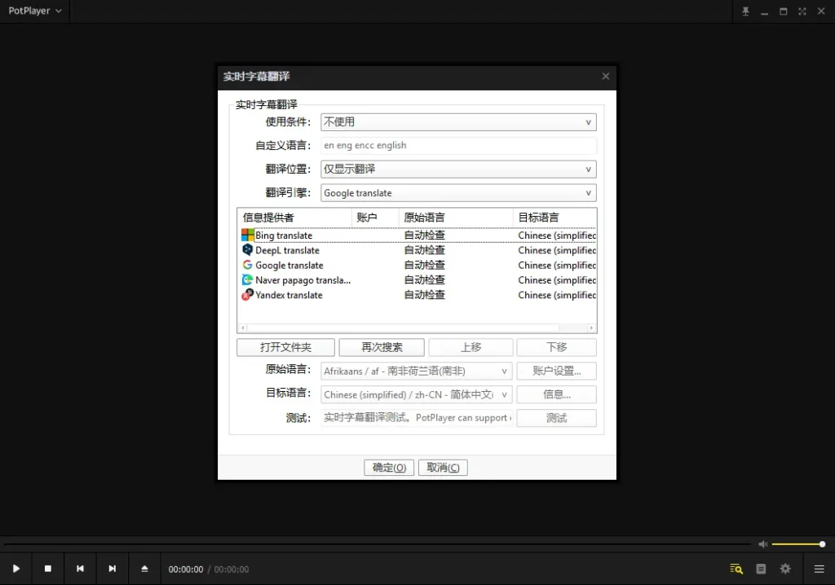The image size is (835, 585).
Task: Click the 打开文件夹 button
Action: click(285, 348)
